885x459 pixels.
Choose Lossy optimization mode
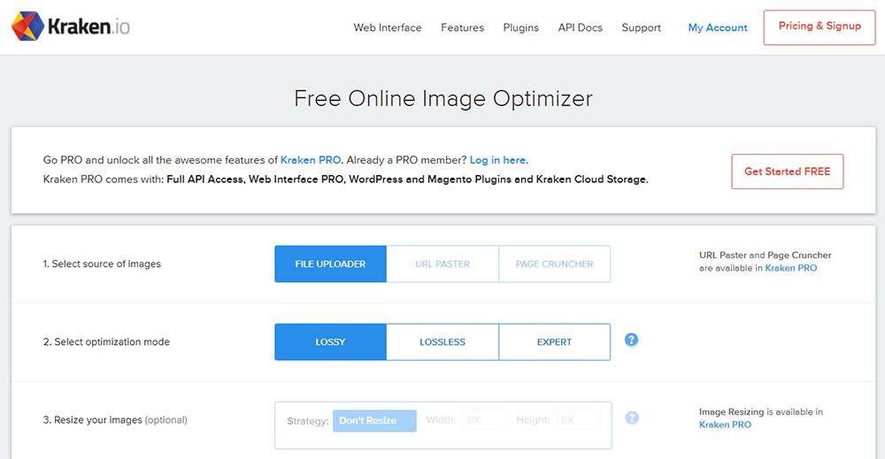(330, 341)
